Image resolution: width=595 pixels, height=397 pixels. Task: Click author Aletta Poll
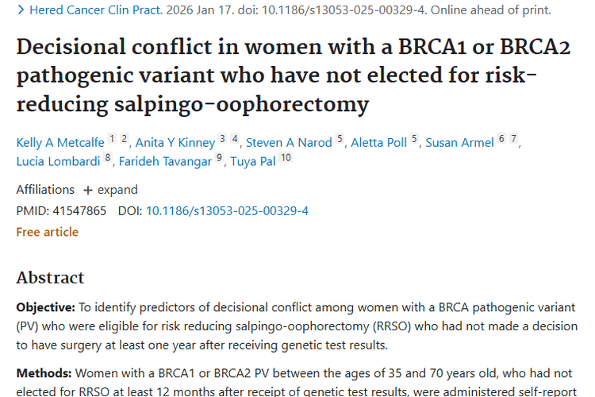[x=378, y=143]
